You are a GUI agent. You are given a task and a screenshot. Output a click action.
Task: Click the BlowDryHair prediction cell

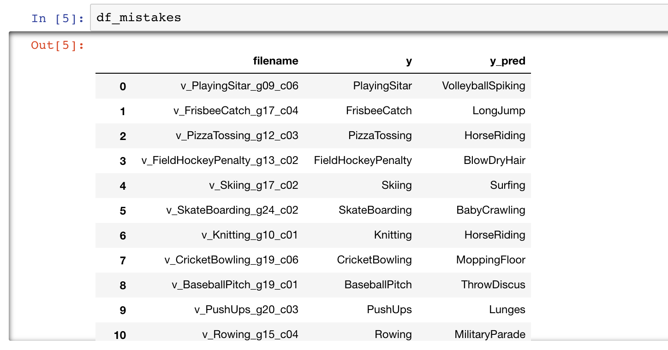click(x=495, y=160)
